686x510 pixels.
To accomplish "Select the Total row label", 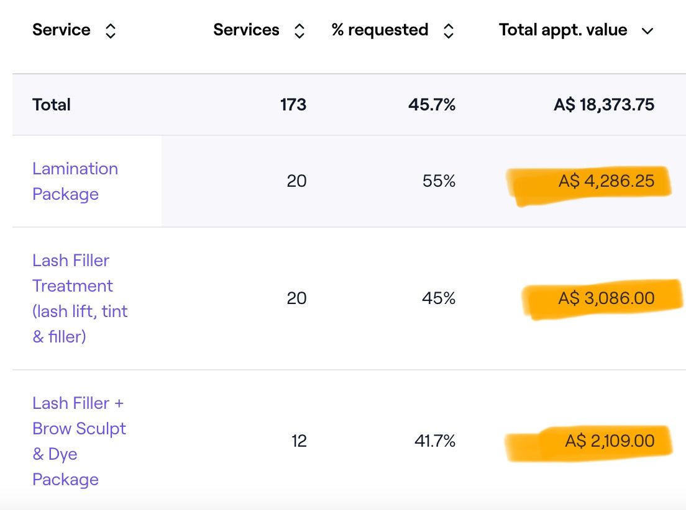I will [x=52, y=105].
